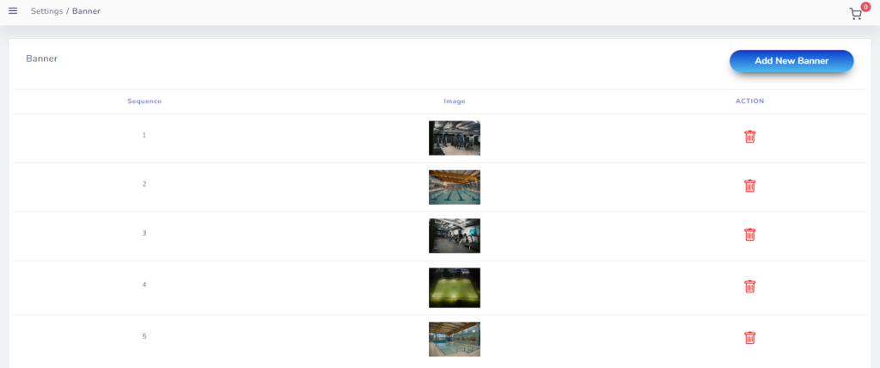Screen dimensions: 880x368
Task: Select sequence number 1 cell
Action: click(x=144, y=135)
